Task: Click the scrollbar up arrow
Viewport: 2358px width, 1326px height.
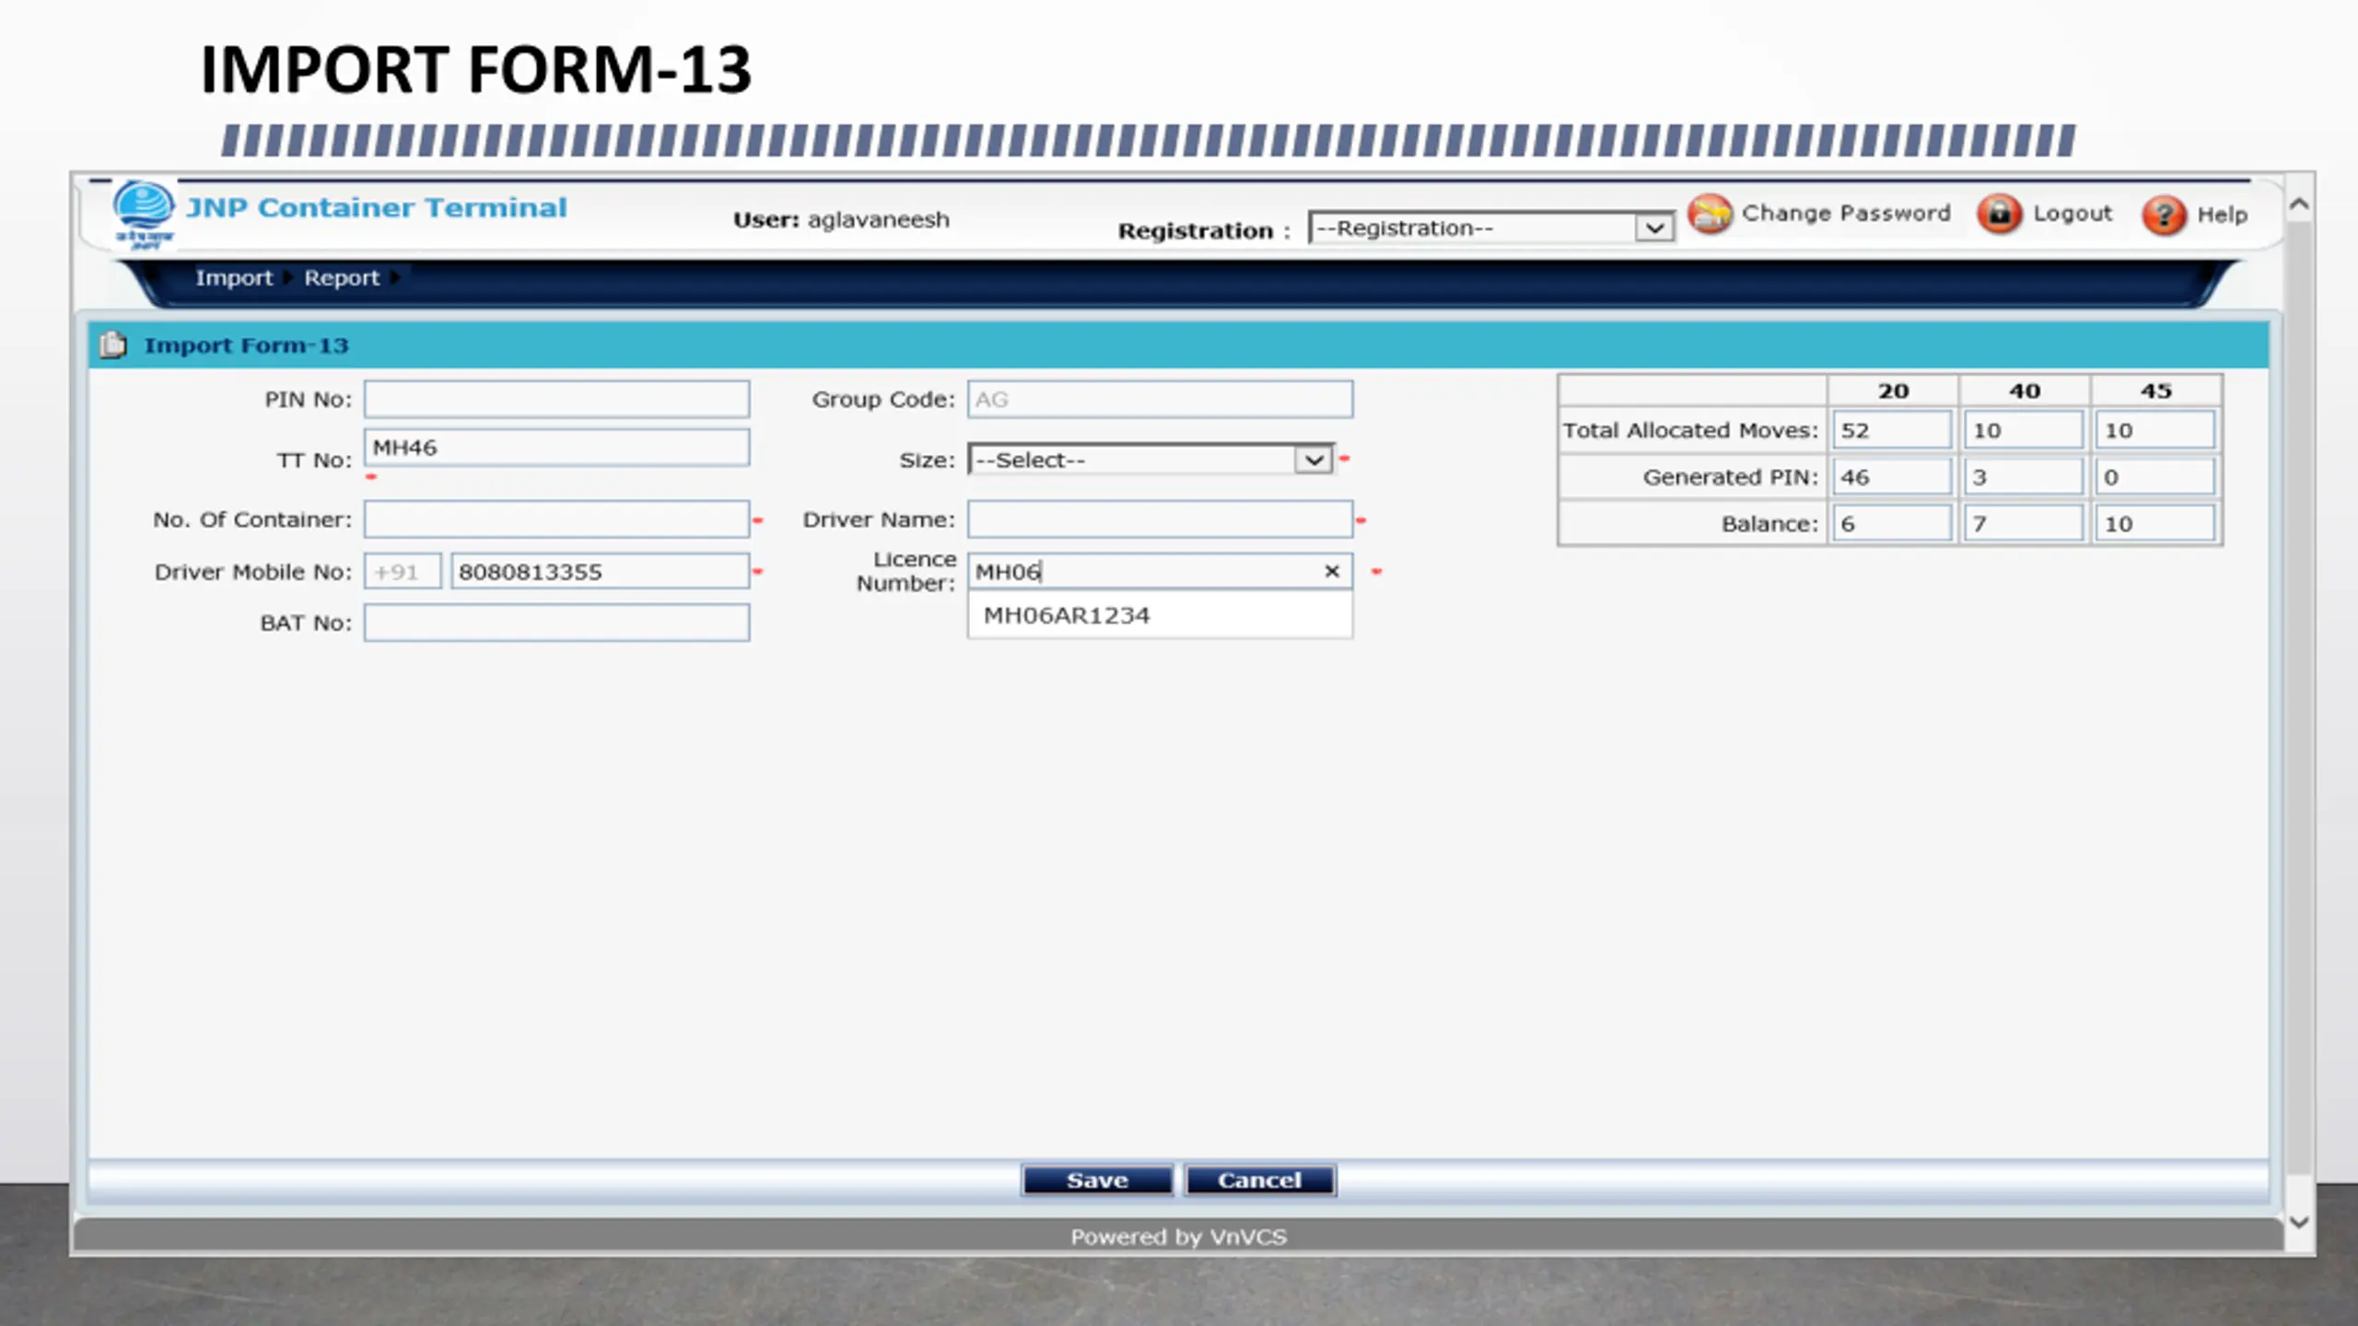Action: [2299, 204]
